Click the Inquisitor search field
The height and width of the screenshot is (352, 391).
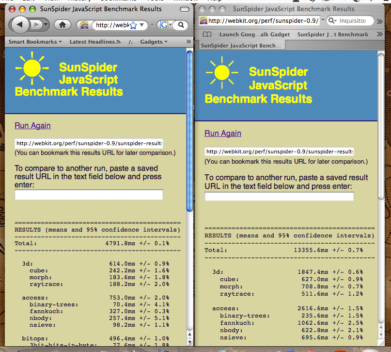(353, 20)
